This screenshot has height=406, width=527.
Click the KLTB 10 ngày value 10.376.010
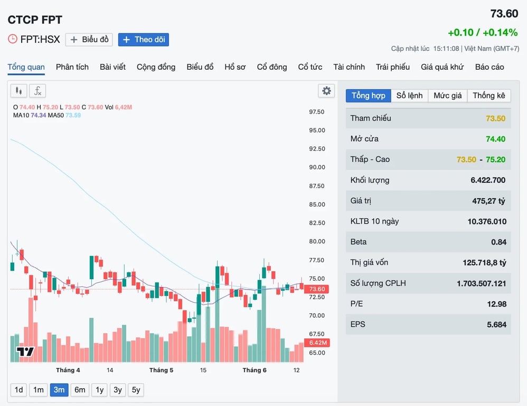(x=487, y=222)
